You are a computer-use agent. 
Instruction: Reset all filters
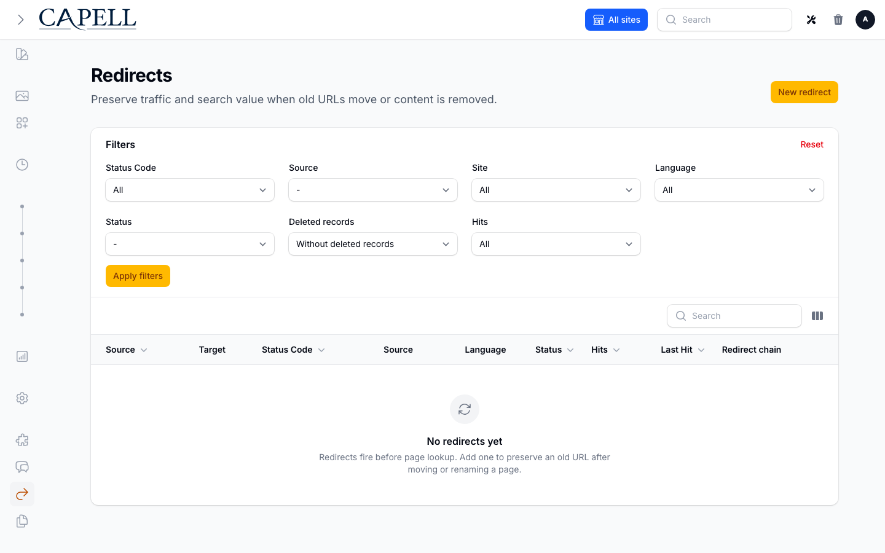tap(812, 144)
